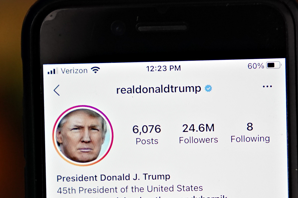Open the 24.6M Followers list
Viewport: 298px width, 198px height.
point(198,133)
